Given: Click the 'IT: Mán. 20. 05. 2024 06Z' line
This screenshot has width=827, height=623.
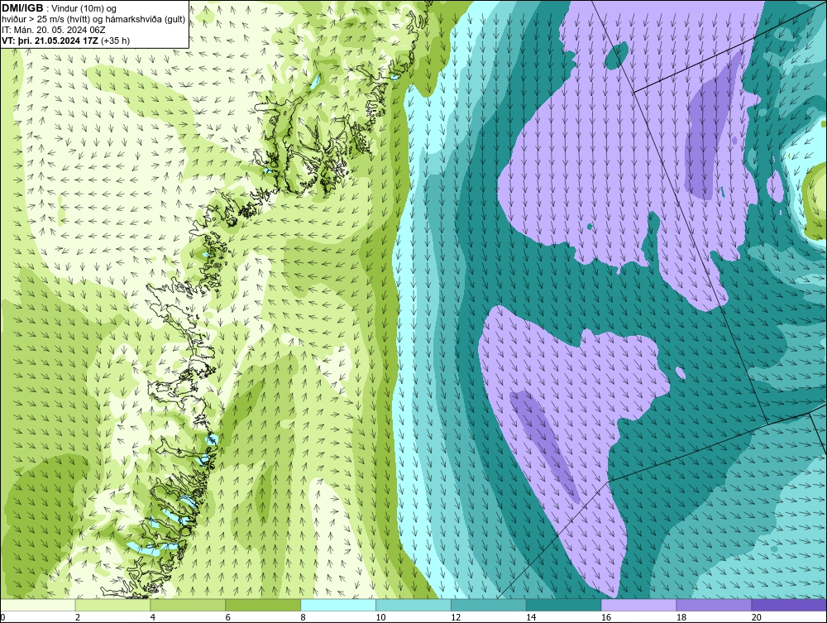Looking at the screenshot, I should click(x=53, y=30).
